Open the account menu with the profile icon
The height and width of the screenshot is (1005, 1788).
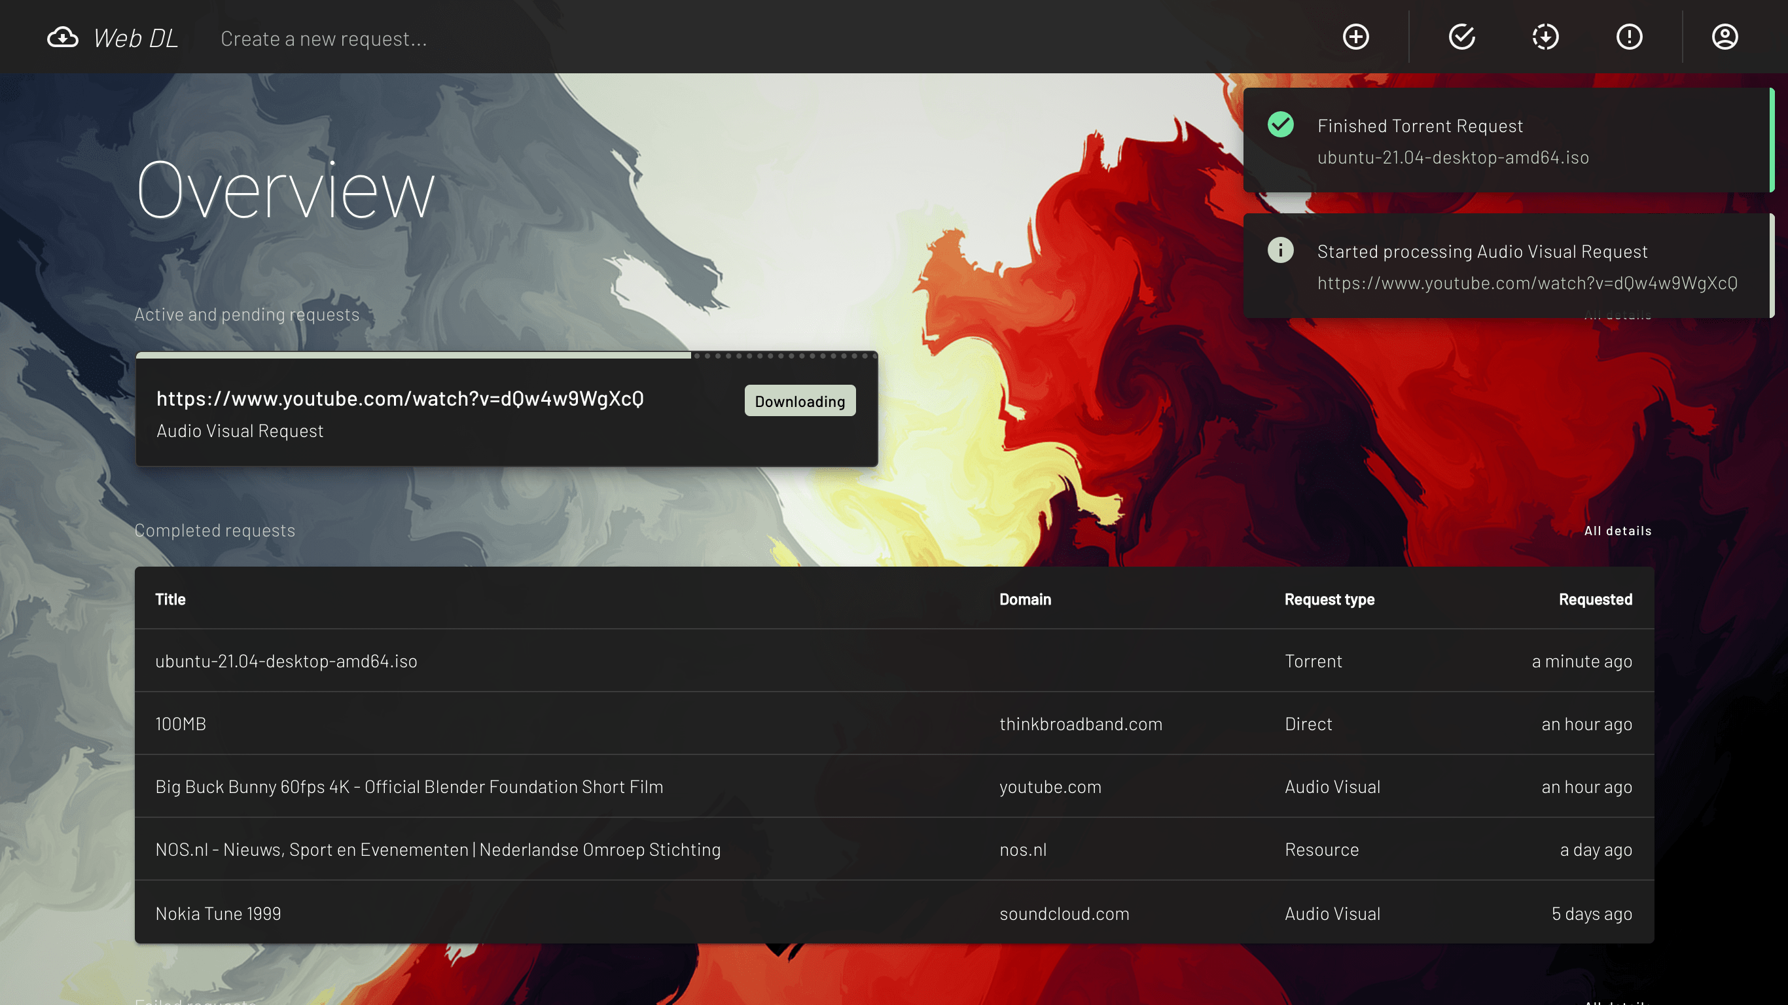click(1725, 37)
